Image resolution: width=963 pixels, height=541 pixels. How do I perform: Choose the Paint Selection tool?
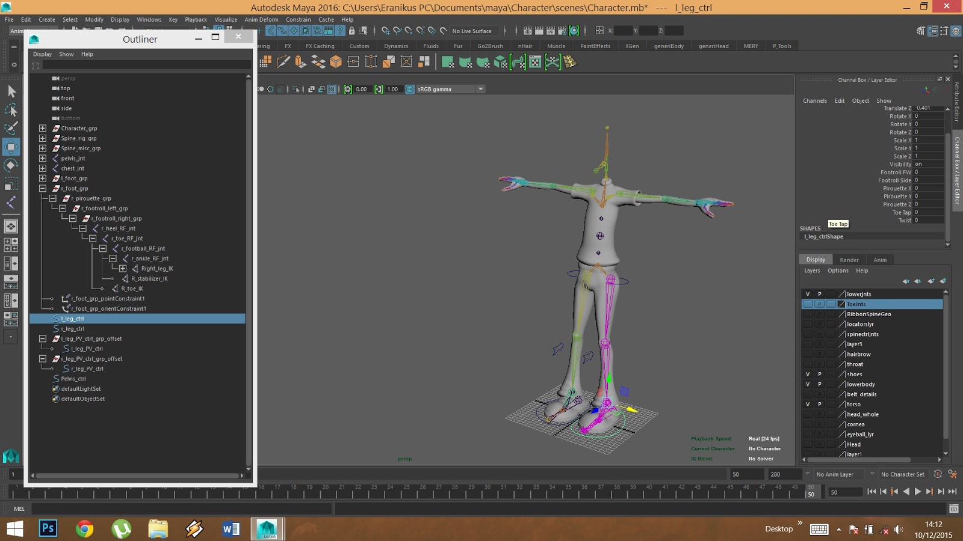coord(11,128)
